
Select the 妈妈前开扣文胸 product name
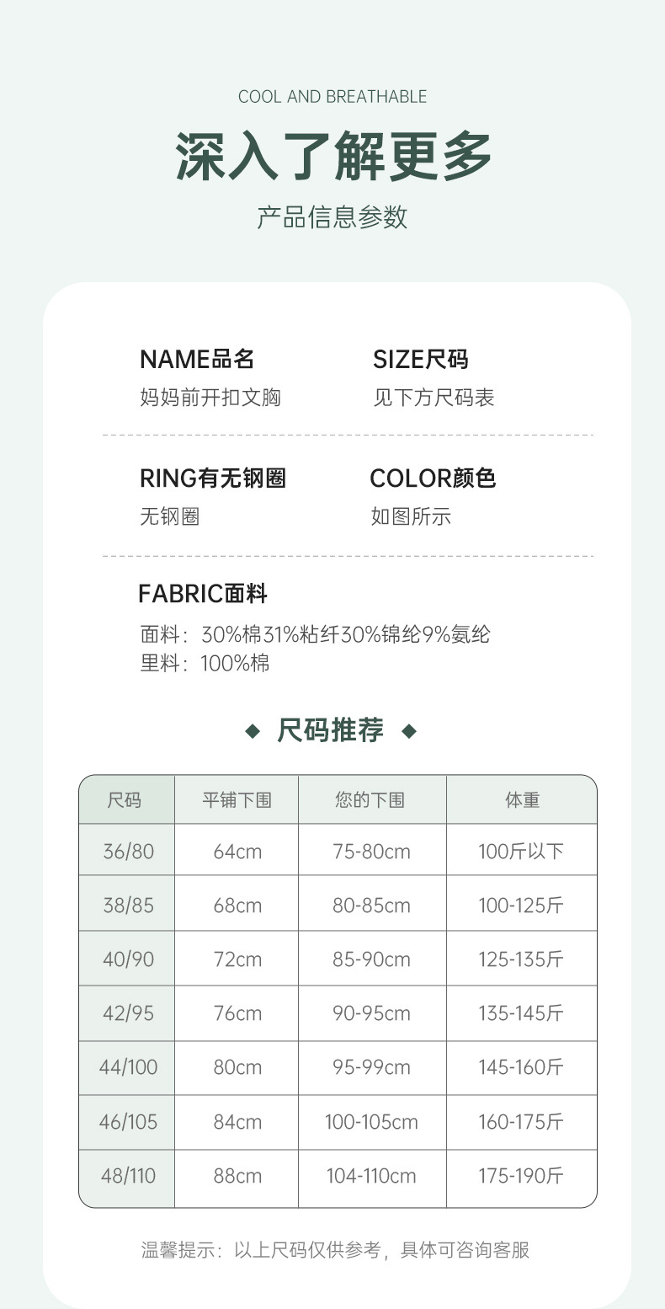click(x=210, y=398)
